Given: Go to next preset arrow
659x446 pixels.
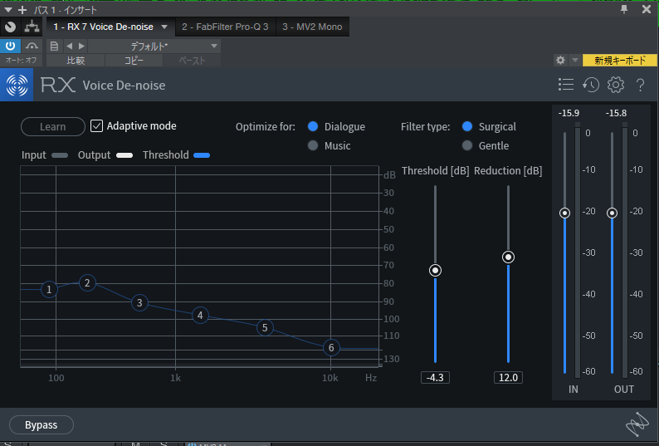Looking at the screenshot, I should tap(81, 46).
